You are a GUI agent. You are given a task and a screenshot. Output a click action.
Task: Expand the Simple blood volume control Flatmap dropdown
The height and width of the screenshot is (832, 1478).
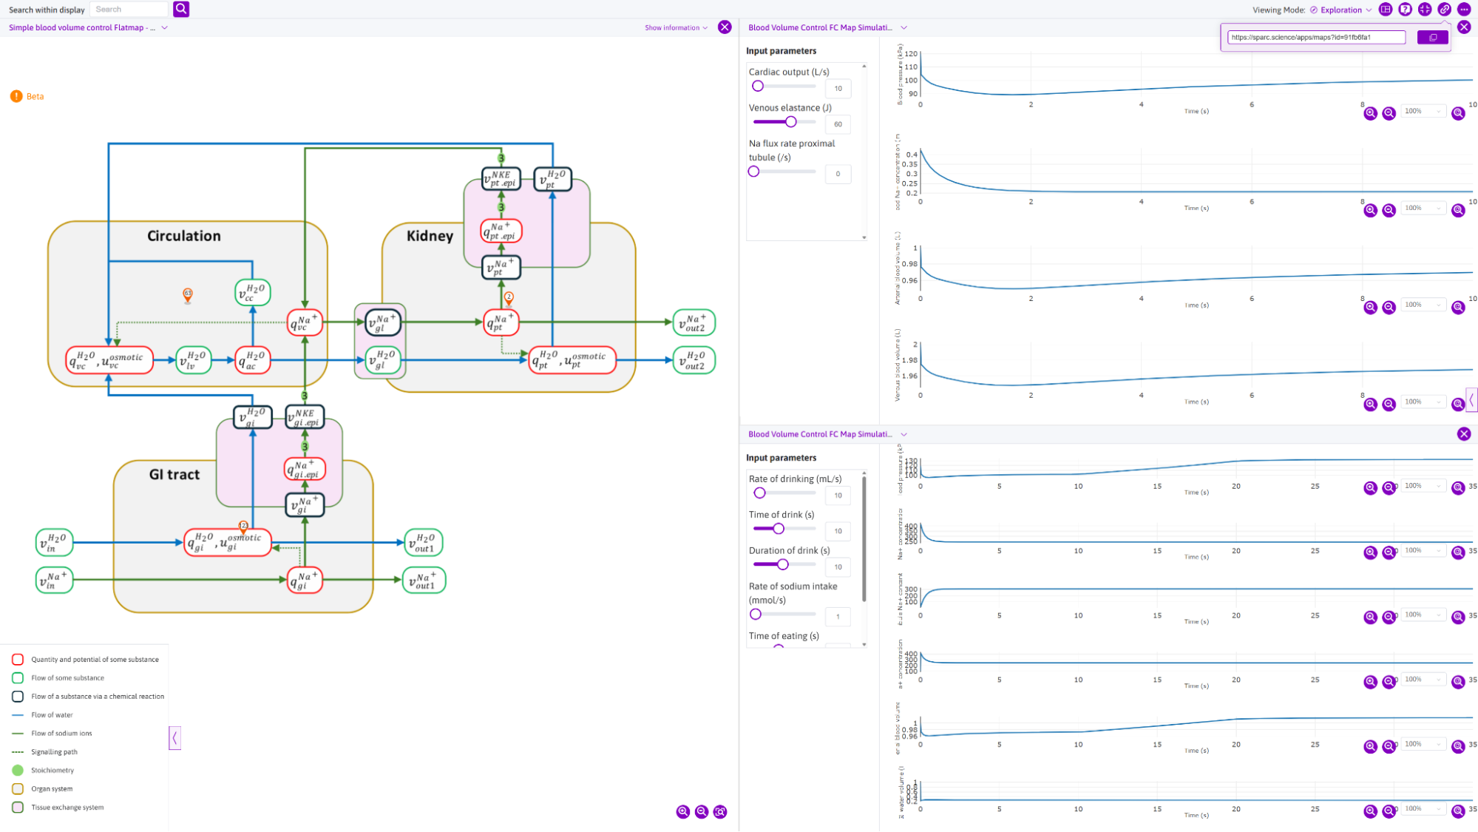[x=164, y=27]
